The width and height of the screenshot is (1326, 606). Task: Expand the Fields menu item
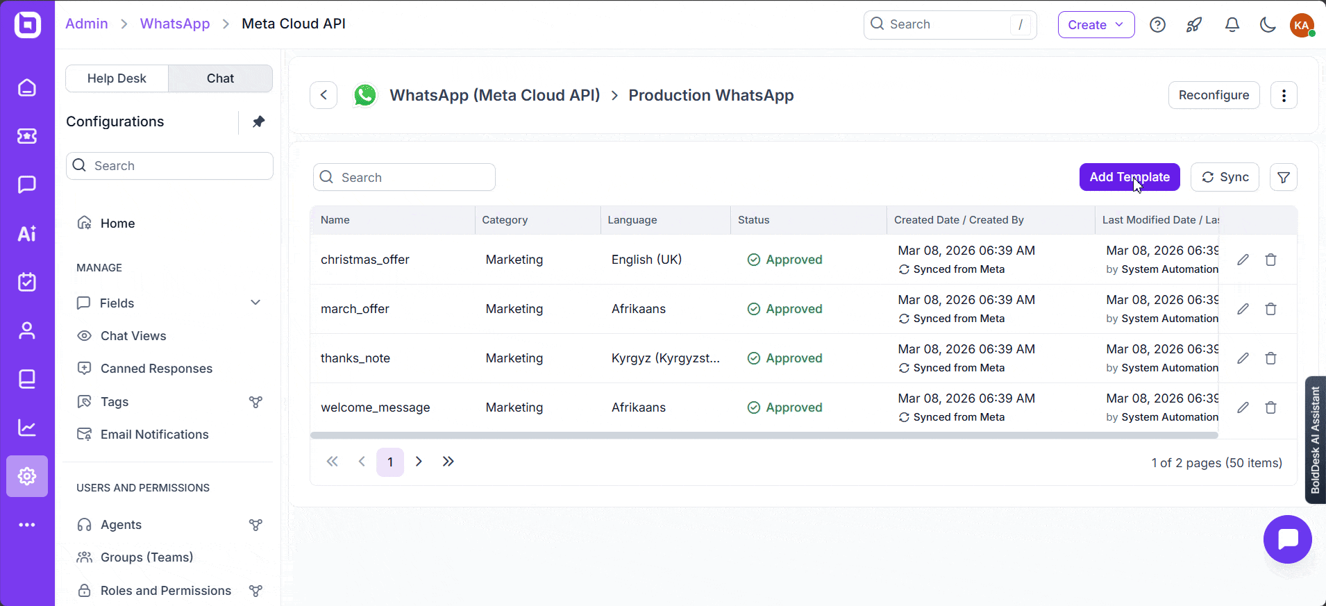click(169, 303)
